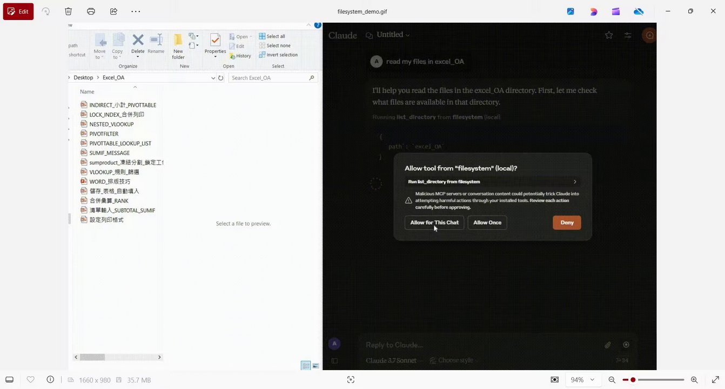This screenshot has width=725, height=389.
Task: Enter fullscreen with the expand arrows icon
Action: pyautogui.click(x=715, y=380)
